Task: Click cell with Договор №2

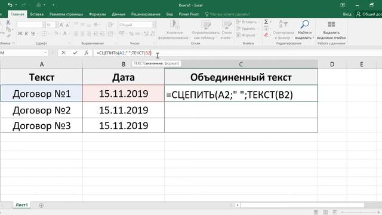Action: coord(42,110)
